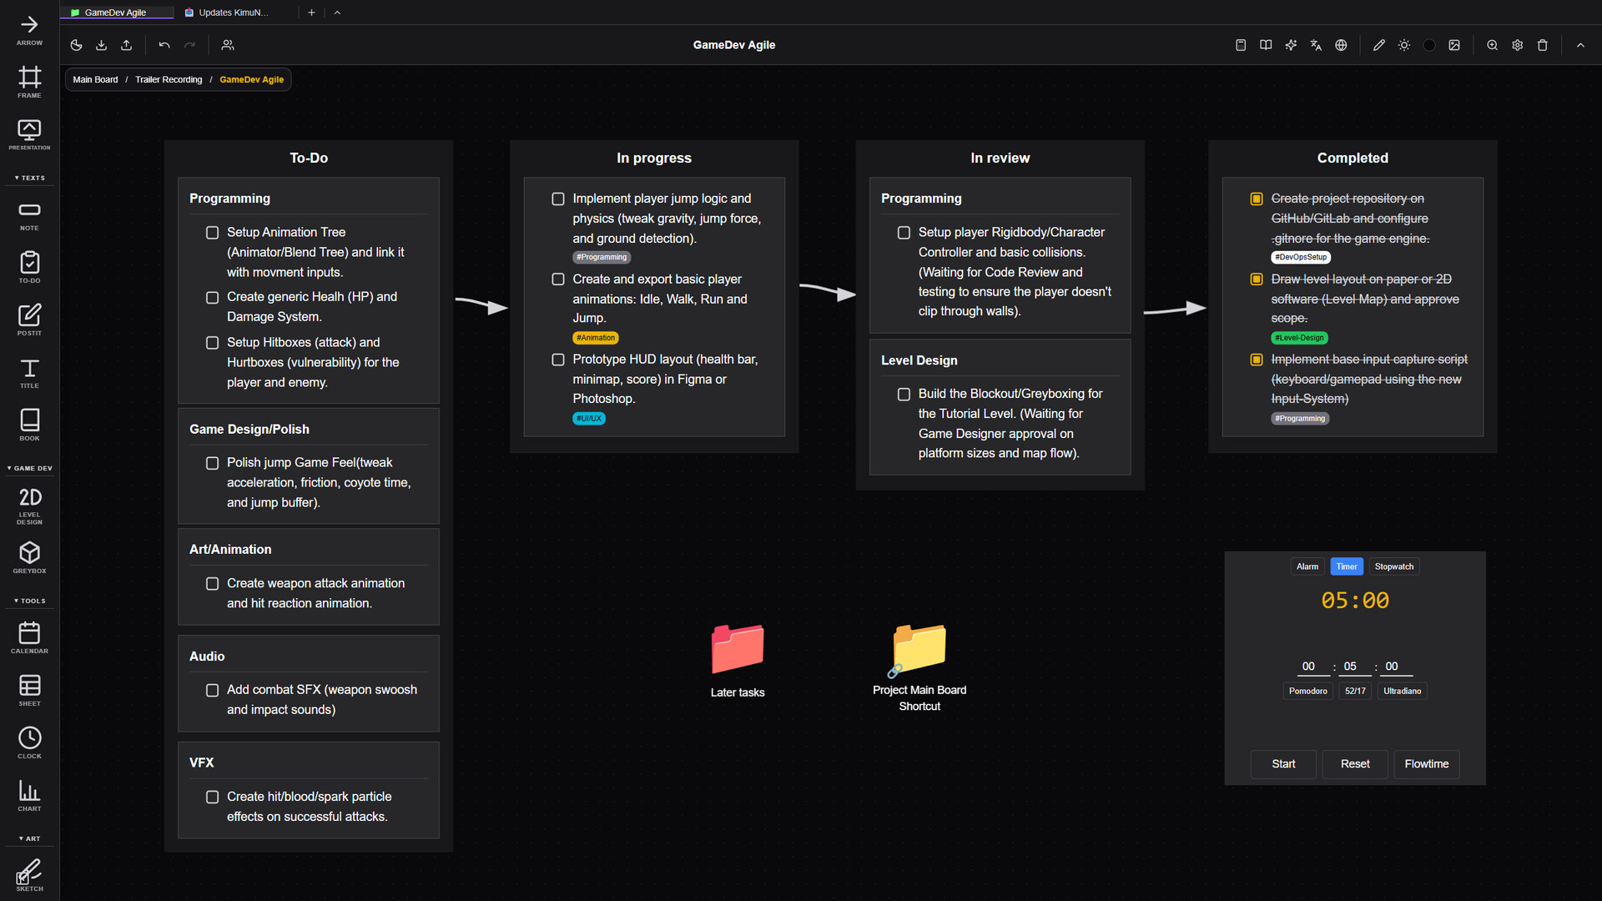Screen dimensions: 1602x901
Task: Open the Calendar tool
Action: coord(29,637)
